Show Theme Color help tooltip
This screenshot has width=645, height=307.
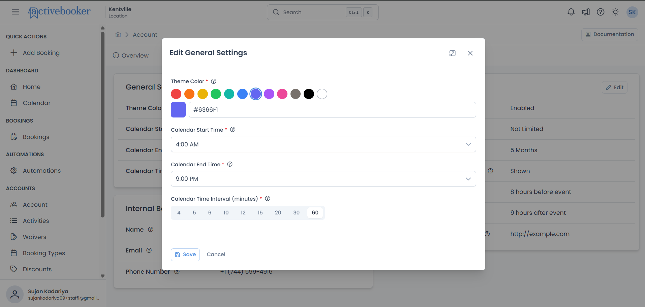pyautogui.click(x=214, y=81)
